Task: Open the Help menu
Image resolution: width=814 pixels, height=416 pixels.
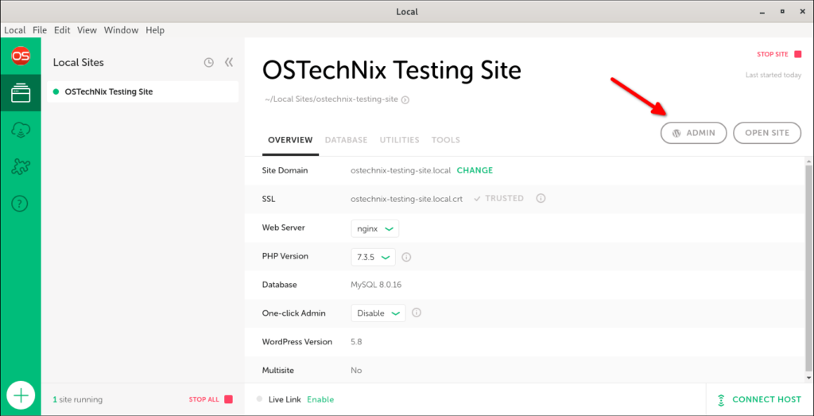Action: (x=155, y=30)
